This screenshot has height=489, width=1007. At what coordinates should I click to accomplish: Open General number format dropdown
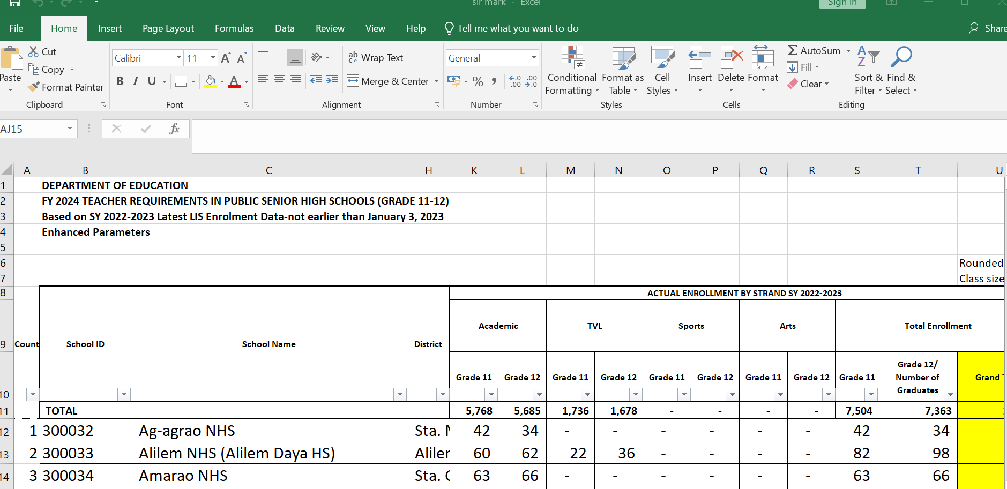pos(534,58)
